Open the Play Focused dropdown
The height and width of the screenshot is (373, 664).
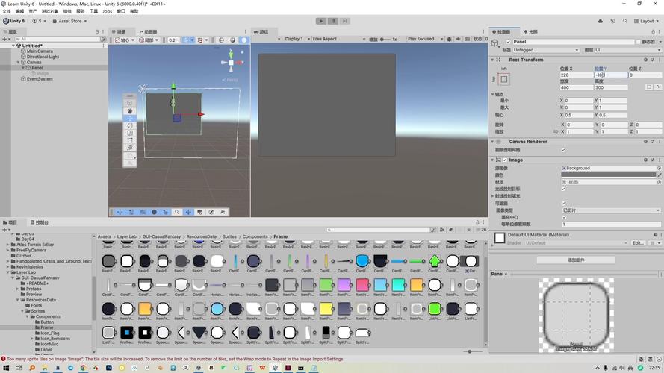pyautogui.click(x=425, y=39)
